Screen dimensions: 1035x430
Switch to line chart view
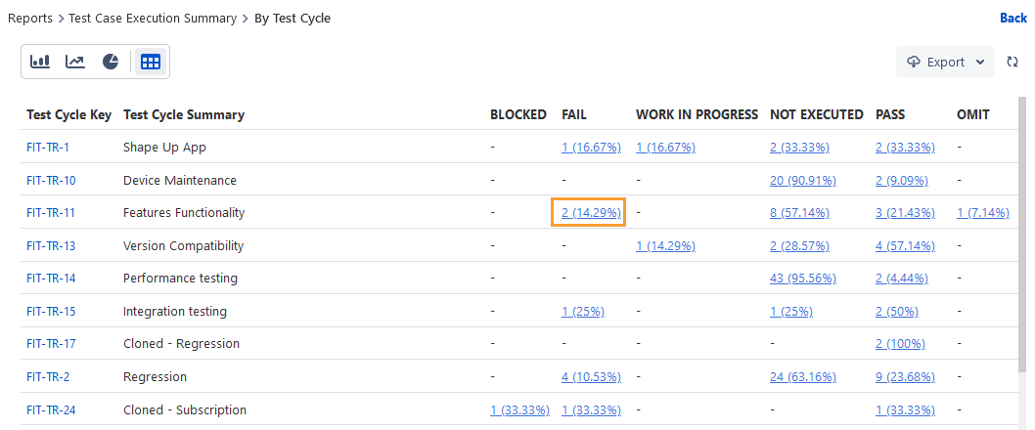75,62
